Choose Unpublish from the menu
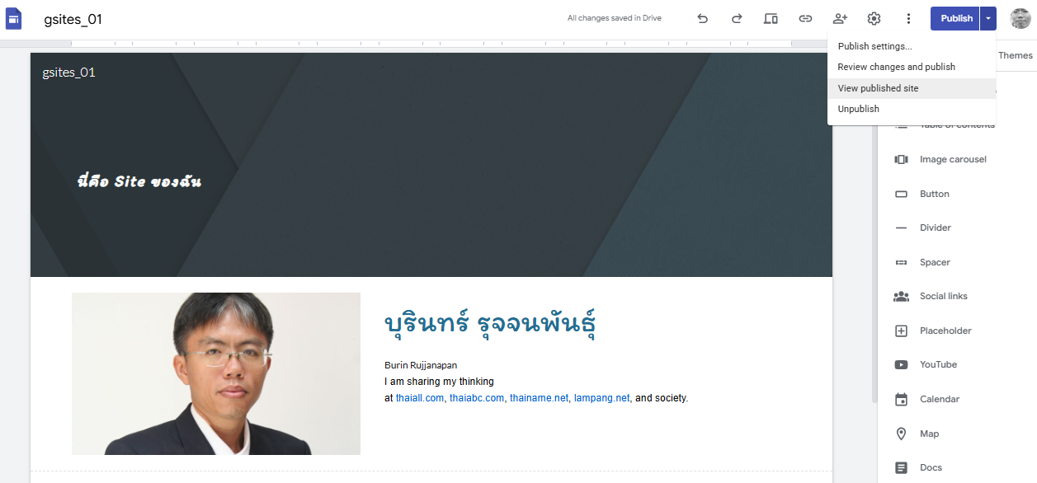This screenshot has width=1037, height=483. 858,109
